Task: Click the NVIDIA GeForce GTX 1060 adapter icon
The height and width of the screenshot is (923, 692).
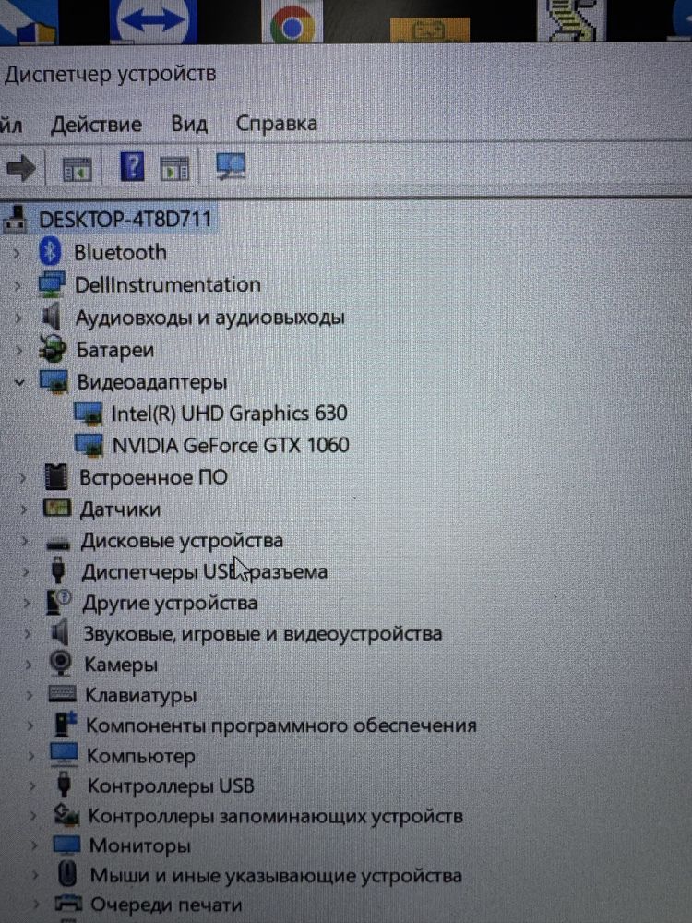Action: pos(89,445)
